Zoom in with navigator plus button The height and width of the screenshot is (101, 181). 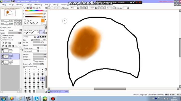18,21
